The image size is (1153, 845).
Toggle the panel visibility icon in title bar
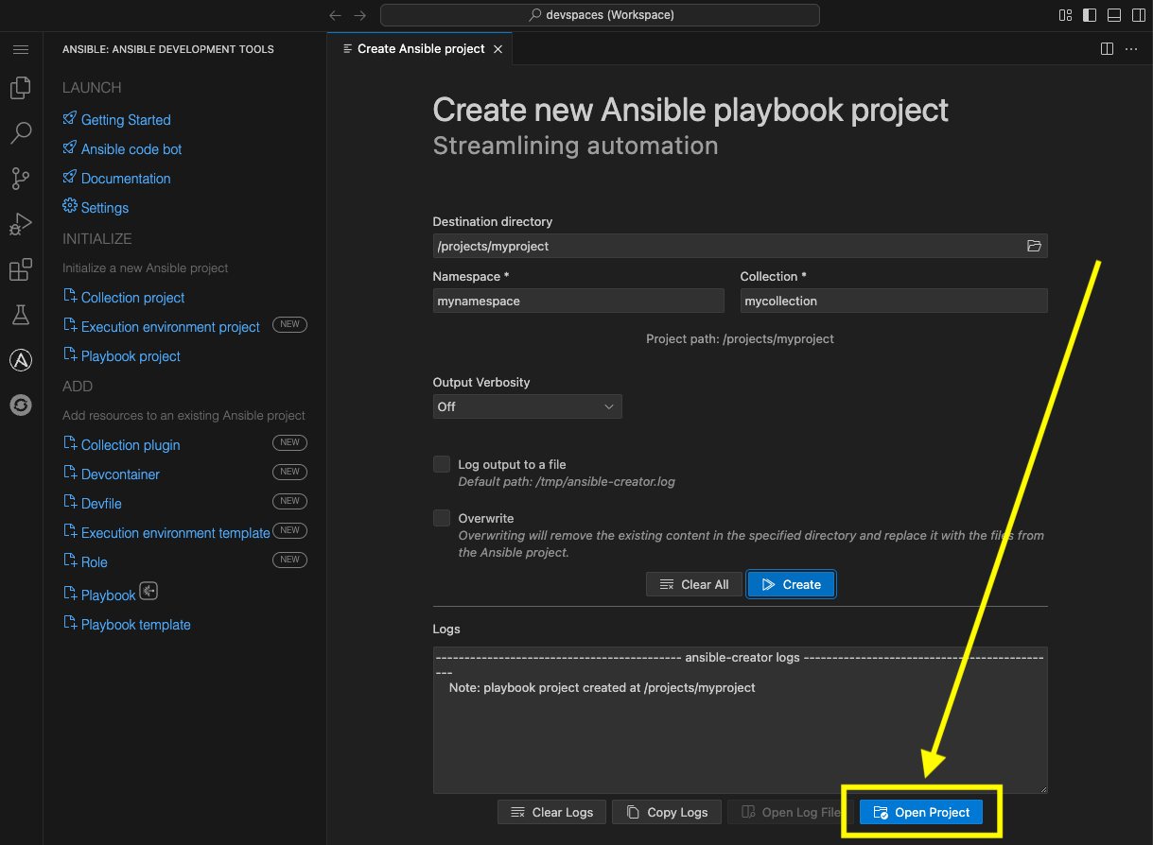pos(1113,15)
